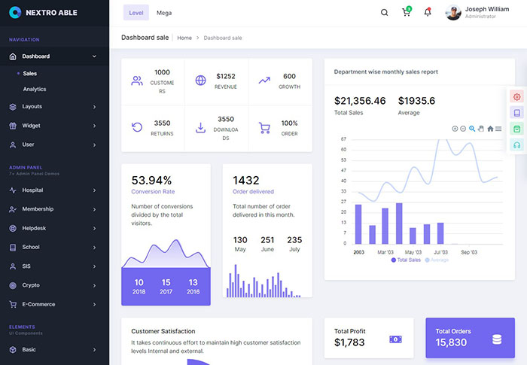Expand the Hospital sidebar section

pos(54,190)
